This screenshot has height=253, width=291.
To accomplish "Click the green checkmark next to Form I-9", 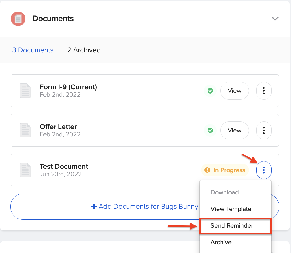I will [x=210, y=91].
